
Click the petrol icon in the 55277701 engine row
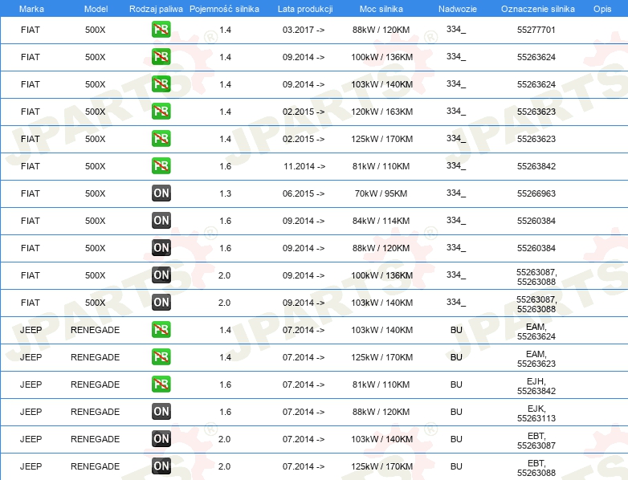[161, 30]
